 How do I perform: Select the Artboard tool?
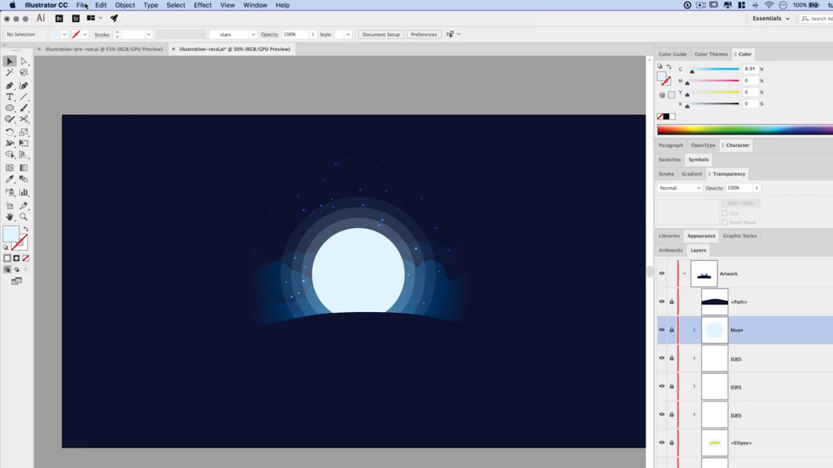pos(10,205)
